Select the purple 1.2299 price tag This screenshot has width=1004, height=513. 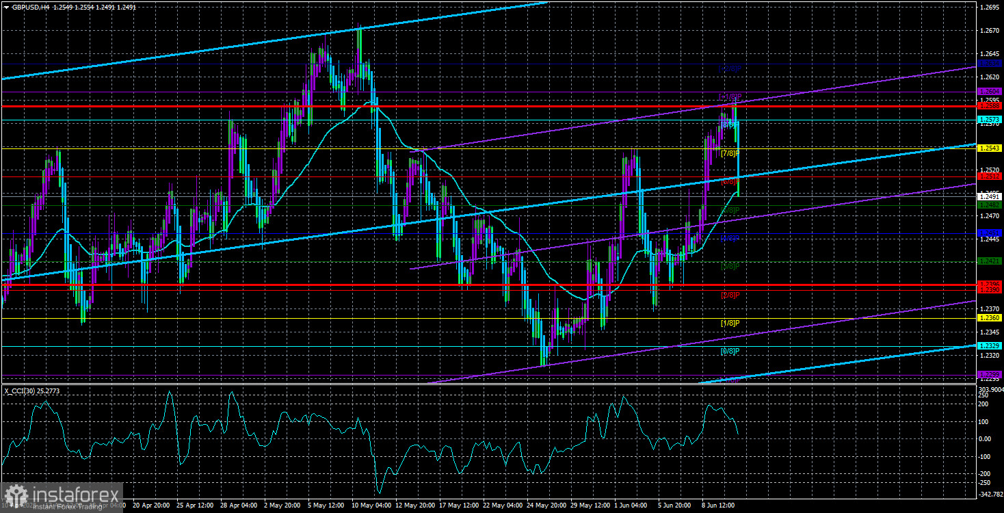(x=990, y=375)
